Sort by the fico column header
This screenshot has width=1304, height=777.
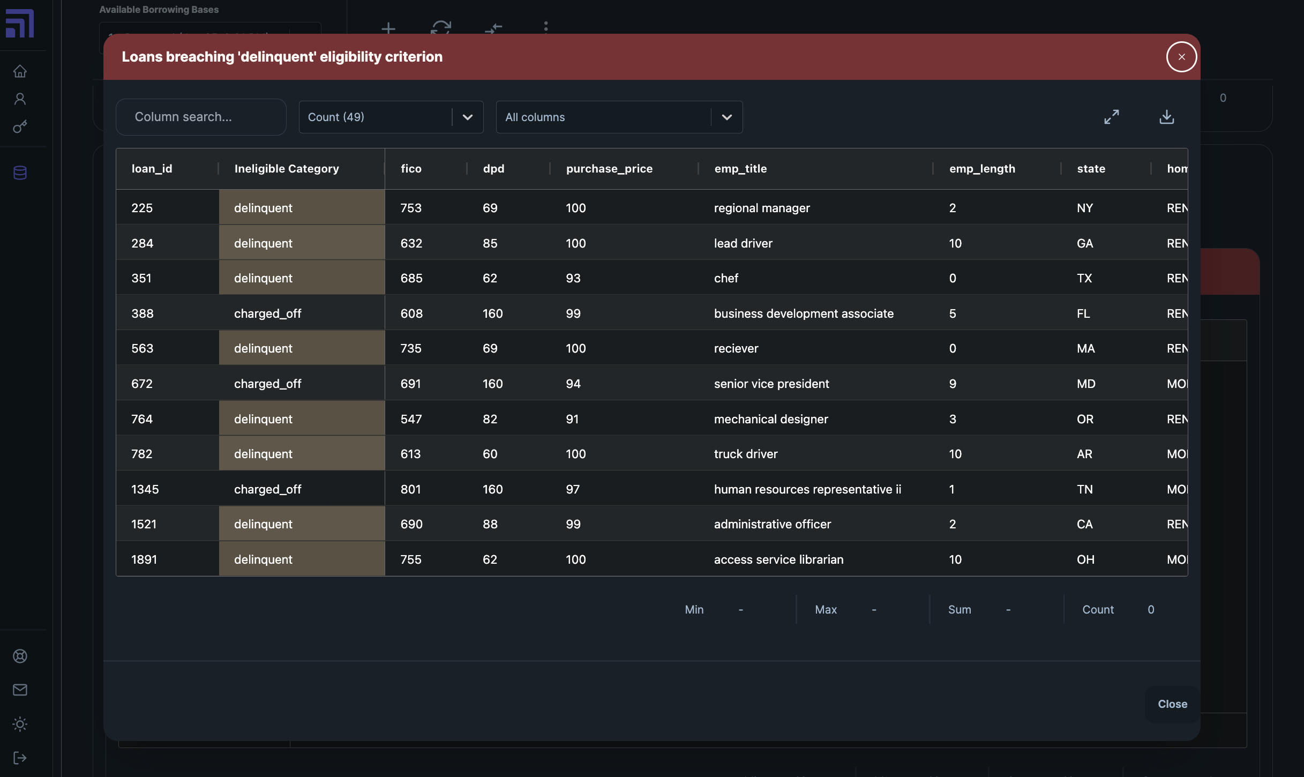point(411,169)
